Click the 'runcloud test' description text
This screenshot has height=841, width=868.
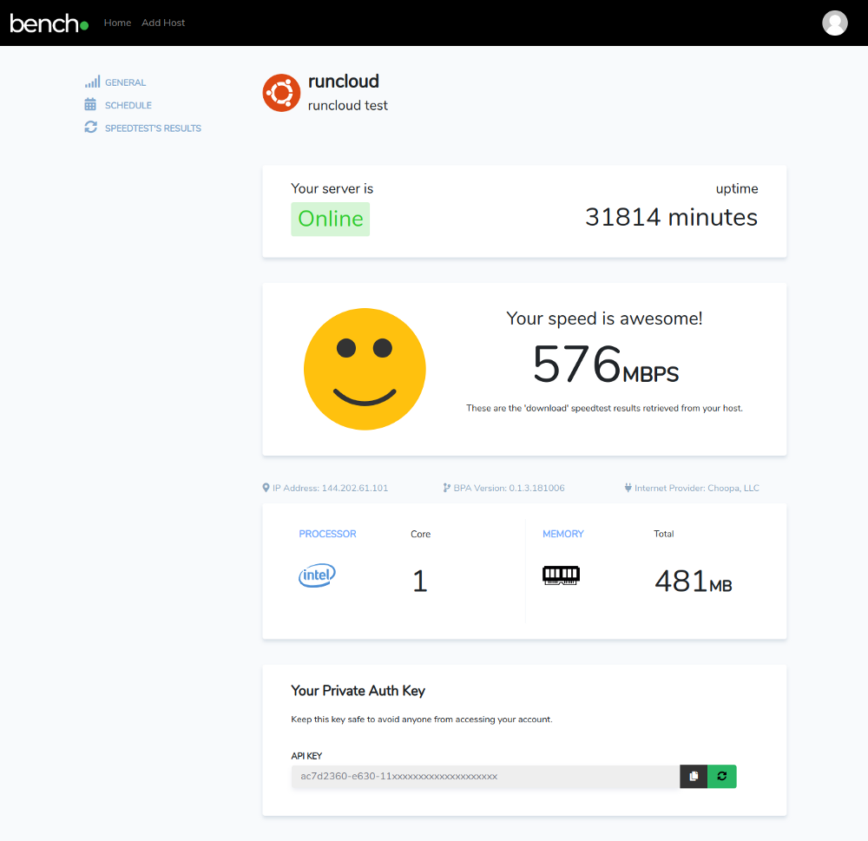coord(348,105)
